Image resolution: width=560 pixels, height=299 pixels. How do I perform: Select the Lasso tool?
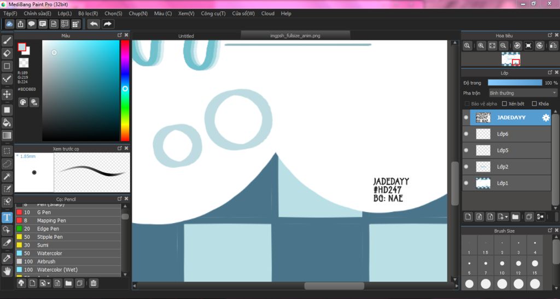pyautogui.click(x=7, y=163)
